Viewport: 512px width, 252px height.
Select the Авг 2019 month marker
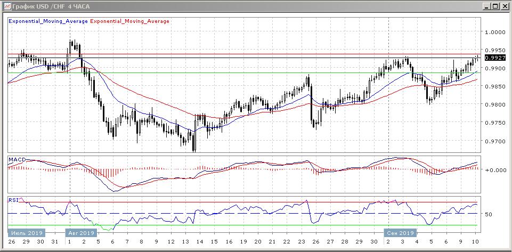(x=82, y=233)
